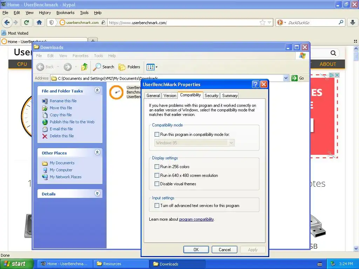Select Home - UserBenchmark browser tab

tap(44, 41)
